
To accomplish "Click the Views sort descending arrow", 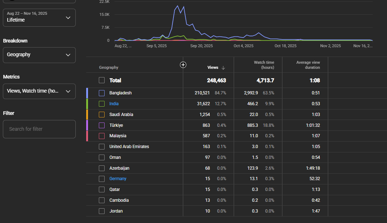I will (223, 67).
